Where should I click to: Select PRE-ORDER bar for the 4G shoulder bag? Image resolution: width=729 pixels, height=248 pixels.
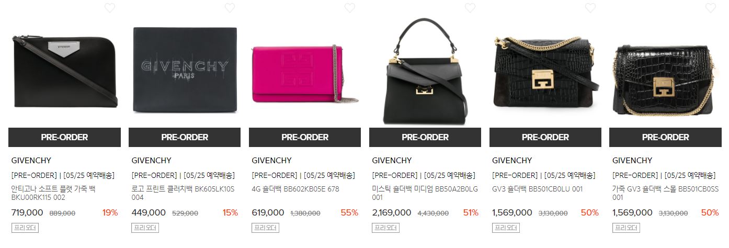(x=305, y=137)
